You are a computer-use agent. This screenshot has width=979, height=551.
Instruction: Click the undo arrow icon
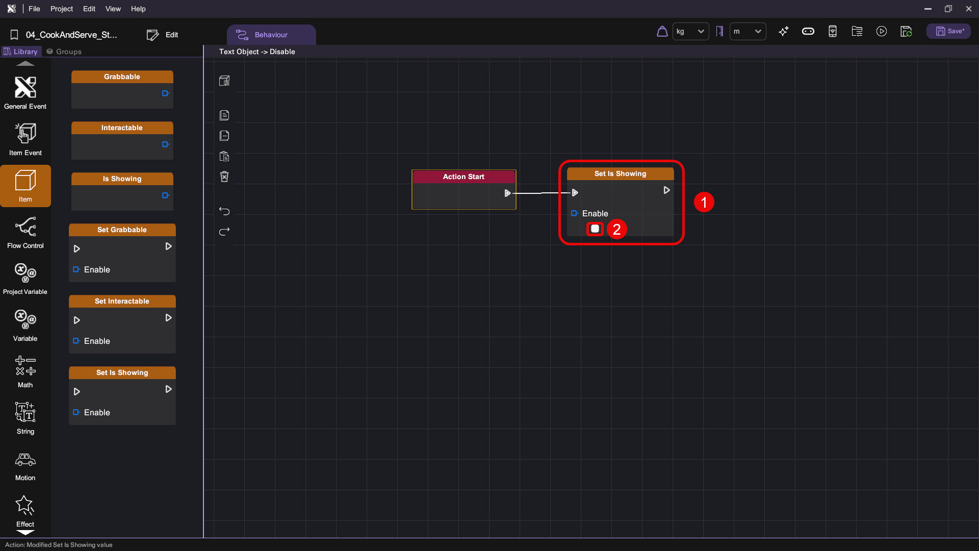pos(224,211)
